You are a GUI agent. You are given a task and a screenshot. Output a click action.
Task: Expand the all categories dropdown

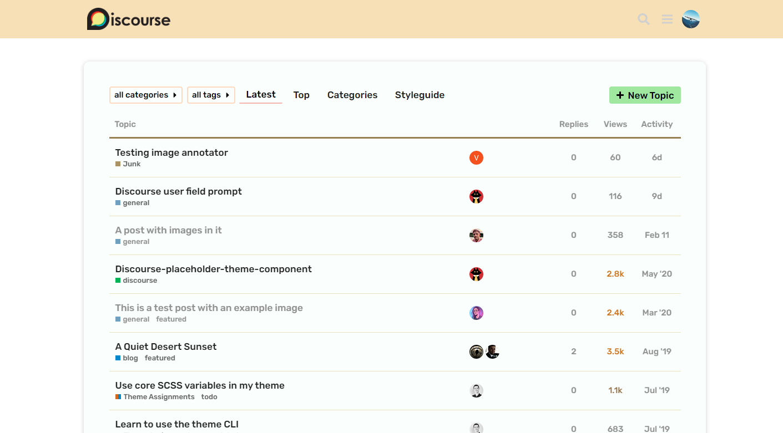point(146,95)
